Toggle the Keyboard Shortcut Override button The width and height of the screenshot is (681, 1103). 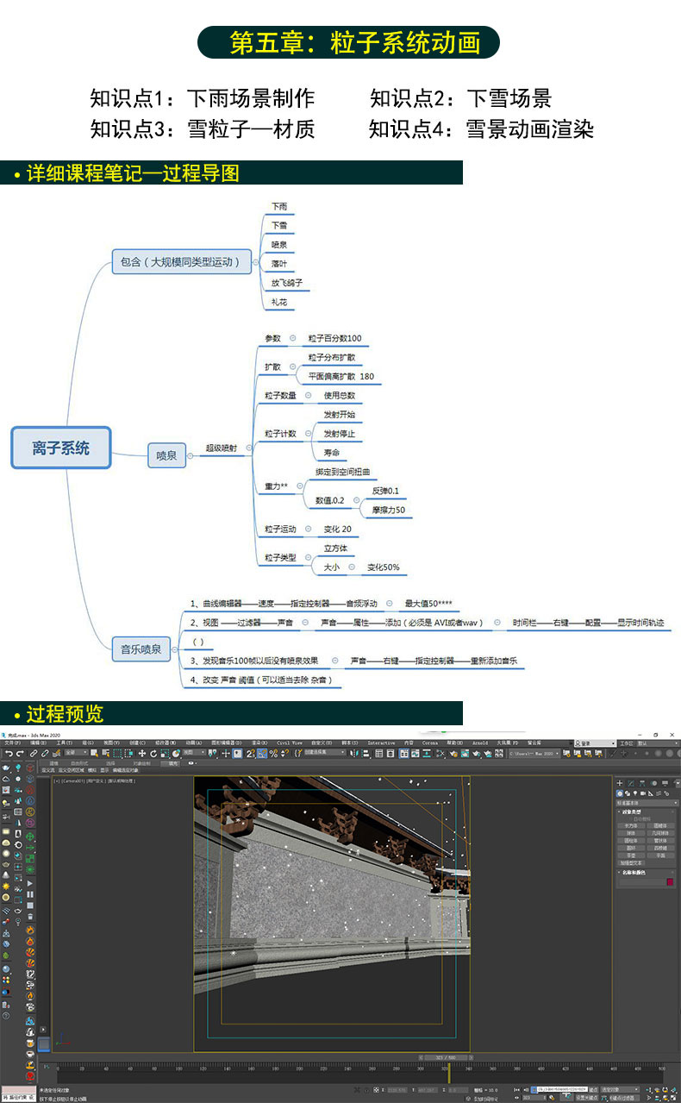[x=237, y=753]
